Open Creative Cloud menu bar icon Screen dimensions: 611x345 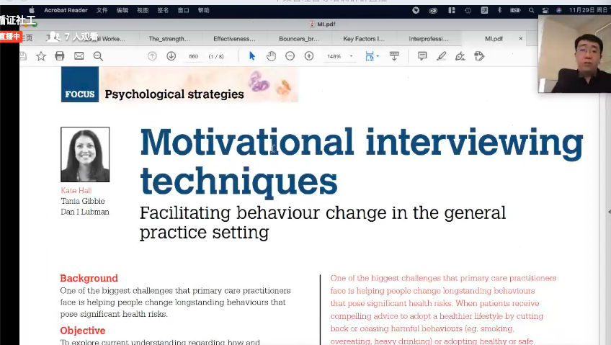(433, 11)
